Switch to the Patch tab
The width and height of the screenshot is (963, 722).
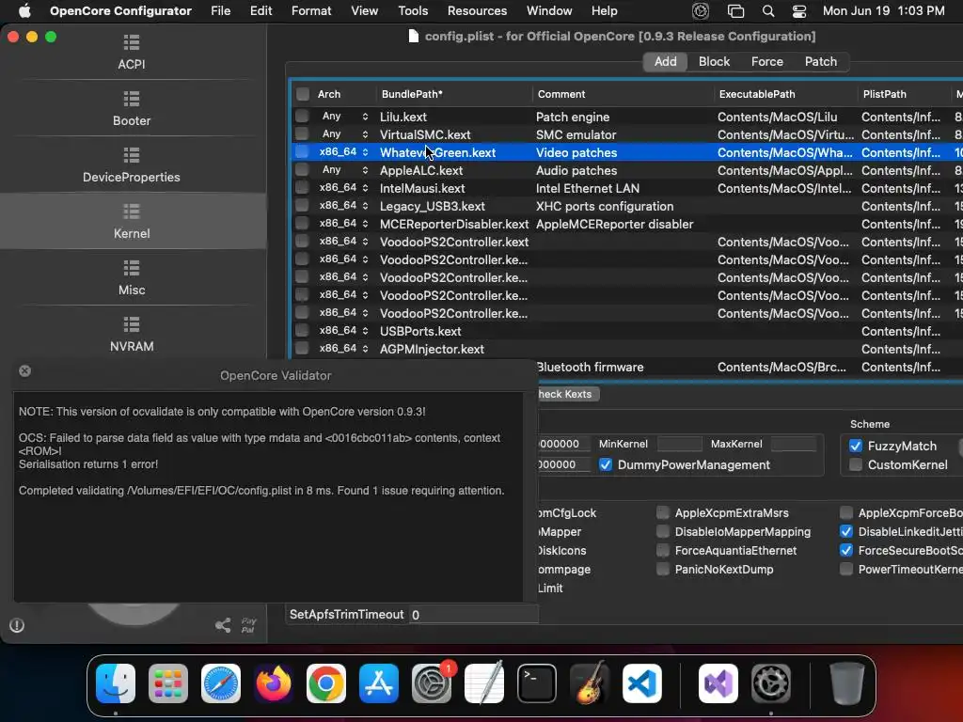click(x=820, y=61)
